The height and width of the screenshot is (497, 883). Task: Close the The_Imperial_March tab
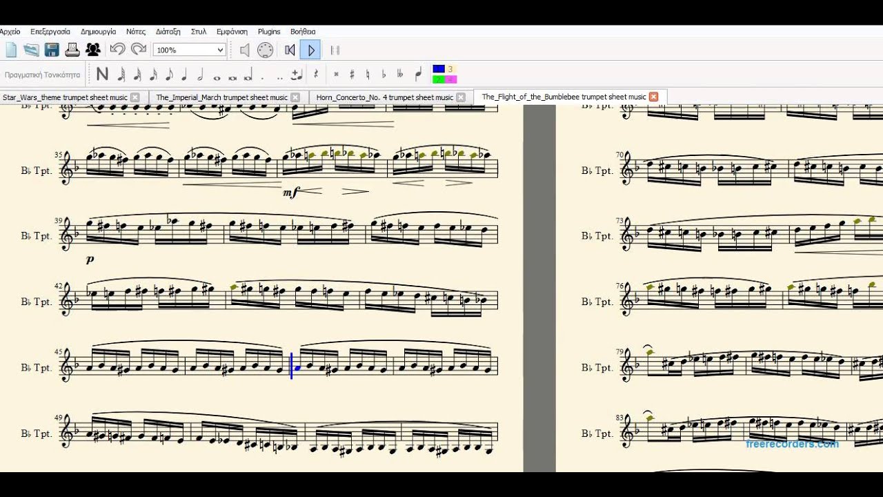click(x=295, y=97)
